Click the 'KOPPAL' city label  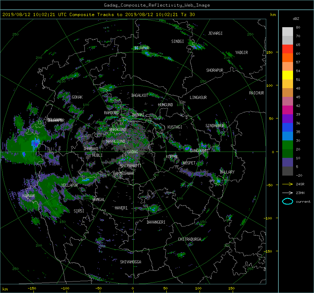[x=172, y=157]
